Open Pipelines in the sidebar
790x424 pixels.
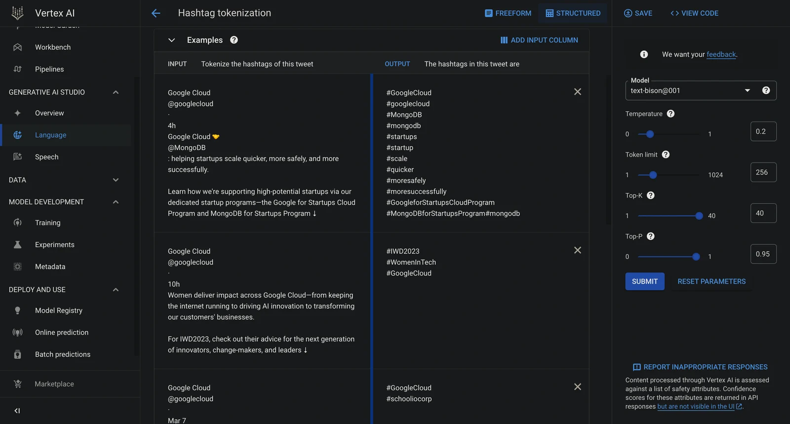pos(49,69)
